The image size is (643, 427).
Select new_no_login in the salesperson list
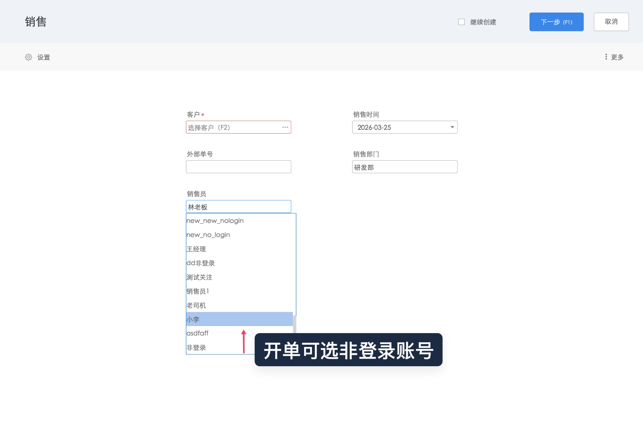click(x=208, y=235)
